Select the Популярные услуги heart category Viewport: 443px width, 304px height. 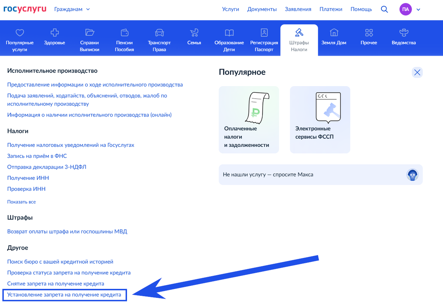click(x=20, y=40)
